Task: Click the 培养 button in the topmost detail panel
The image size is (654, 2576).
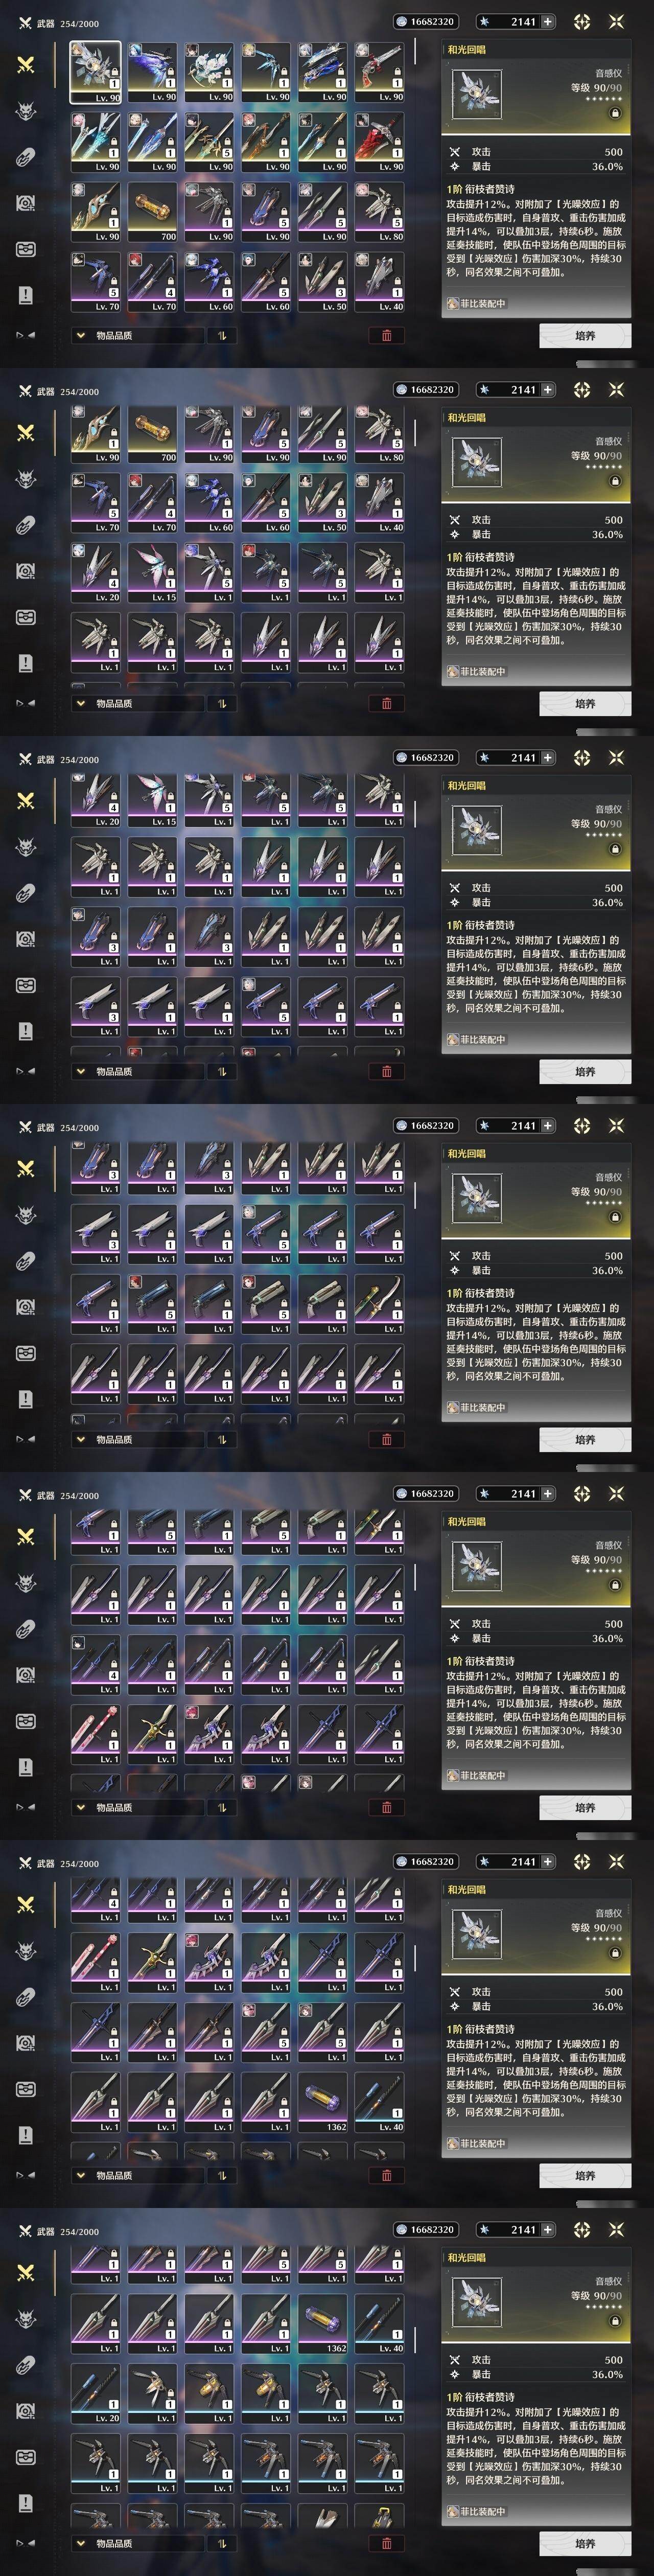Action: (585, 335)
